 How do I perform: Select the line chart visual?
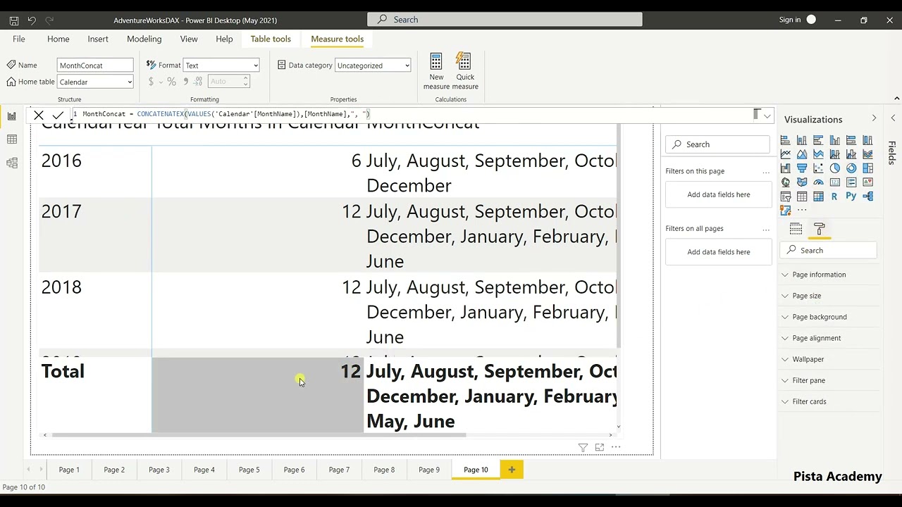coord(785,154)
